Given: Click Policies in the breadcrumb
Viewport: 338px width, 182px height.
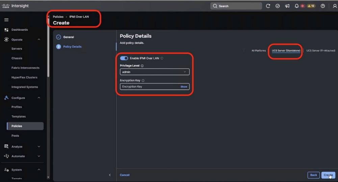Looking at the screenshot, I should (x=58, y=17).
